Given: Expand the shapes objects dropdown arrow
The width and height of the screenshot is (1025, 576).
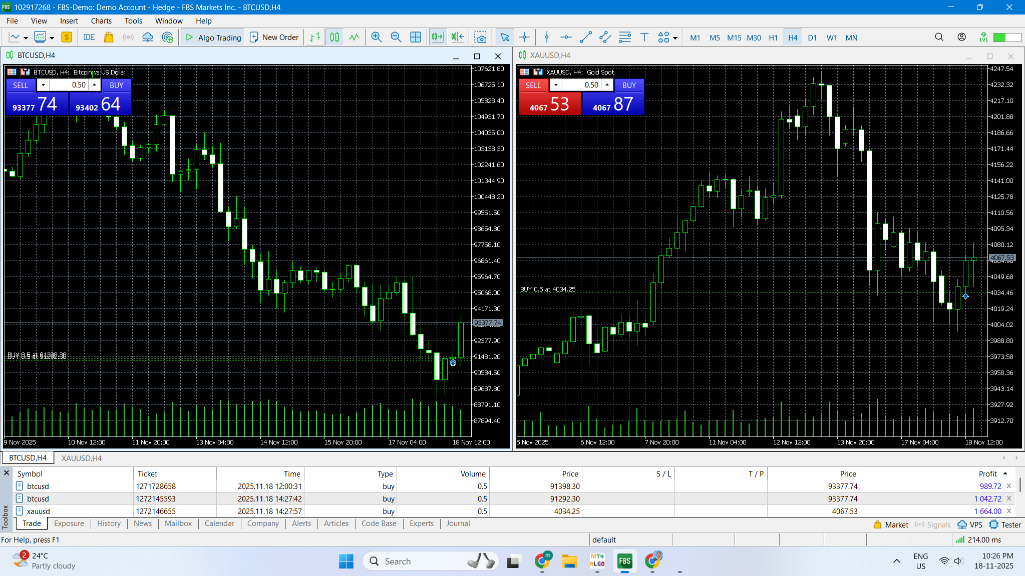Looking at the screenshot, I should [675, 38].
